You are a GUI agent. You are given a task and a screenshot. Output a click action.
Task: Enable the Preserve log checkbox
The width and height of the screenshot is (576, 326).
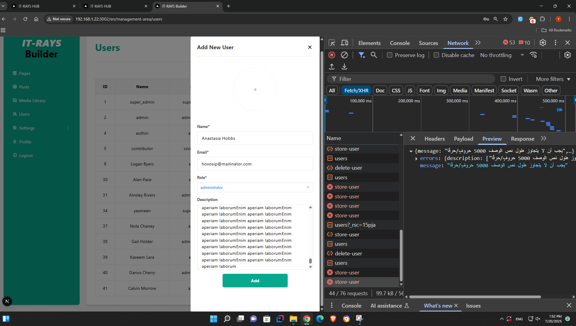[x=390, y=55]
